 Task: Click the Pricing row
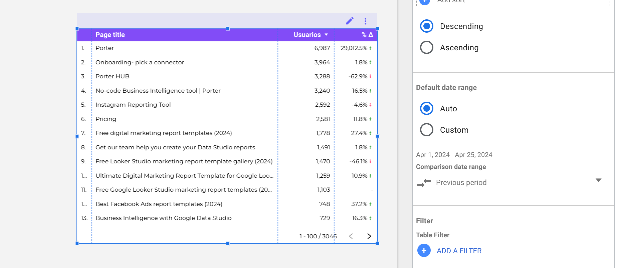point(106,119)
